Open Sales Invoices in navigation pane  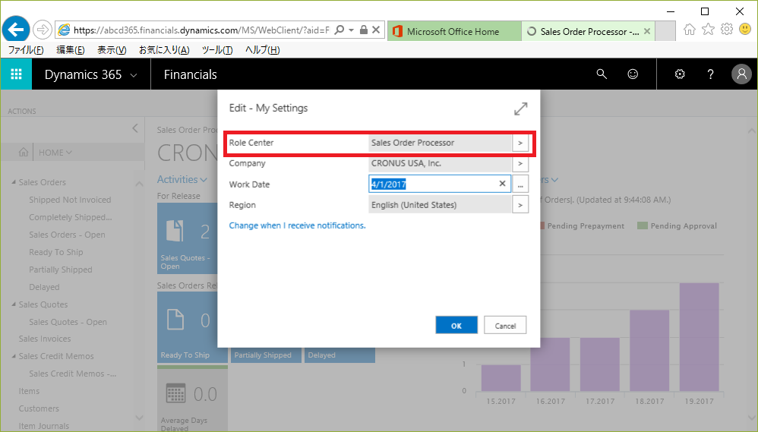[45, 339]
